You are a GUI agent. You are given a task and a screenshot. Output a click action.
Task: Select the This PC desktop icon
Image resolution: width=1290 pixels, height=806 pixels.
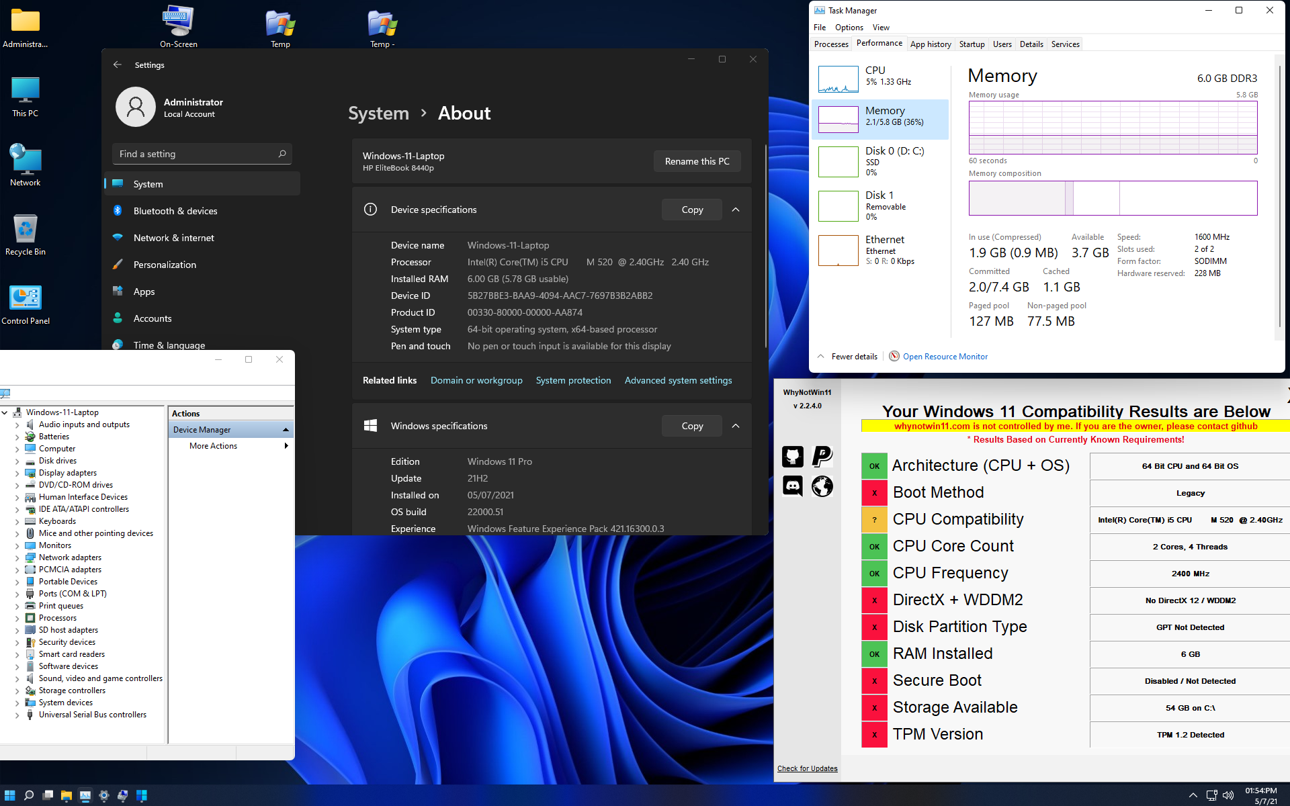26,97
